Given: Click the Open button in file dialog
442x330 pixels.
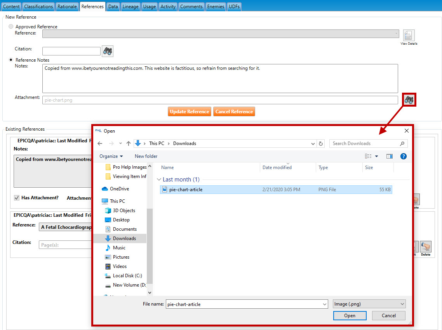Looking at the screenshot, I should click(350, 316).
